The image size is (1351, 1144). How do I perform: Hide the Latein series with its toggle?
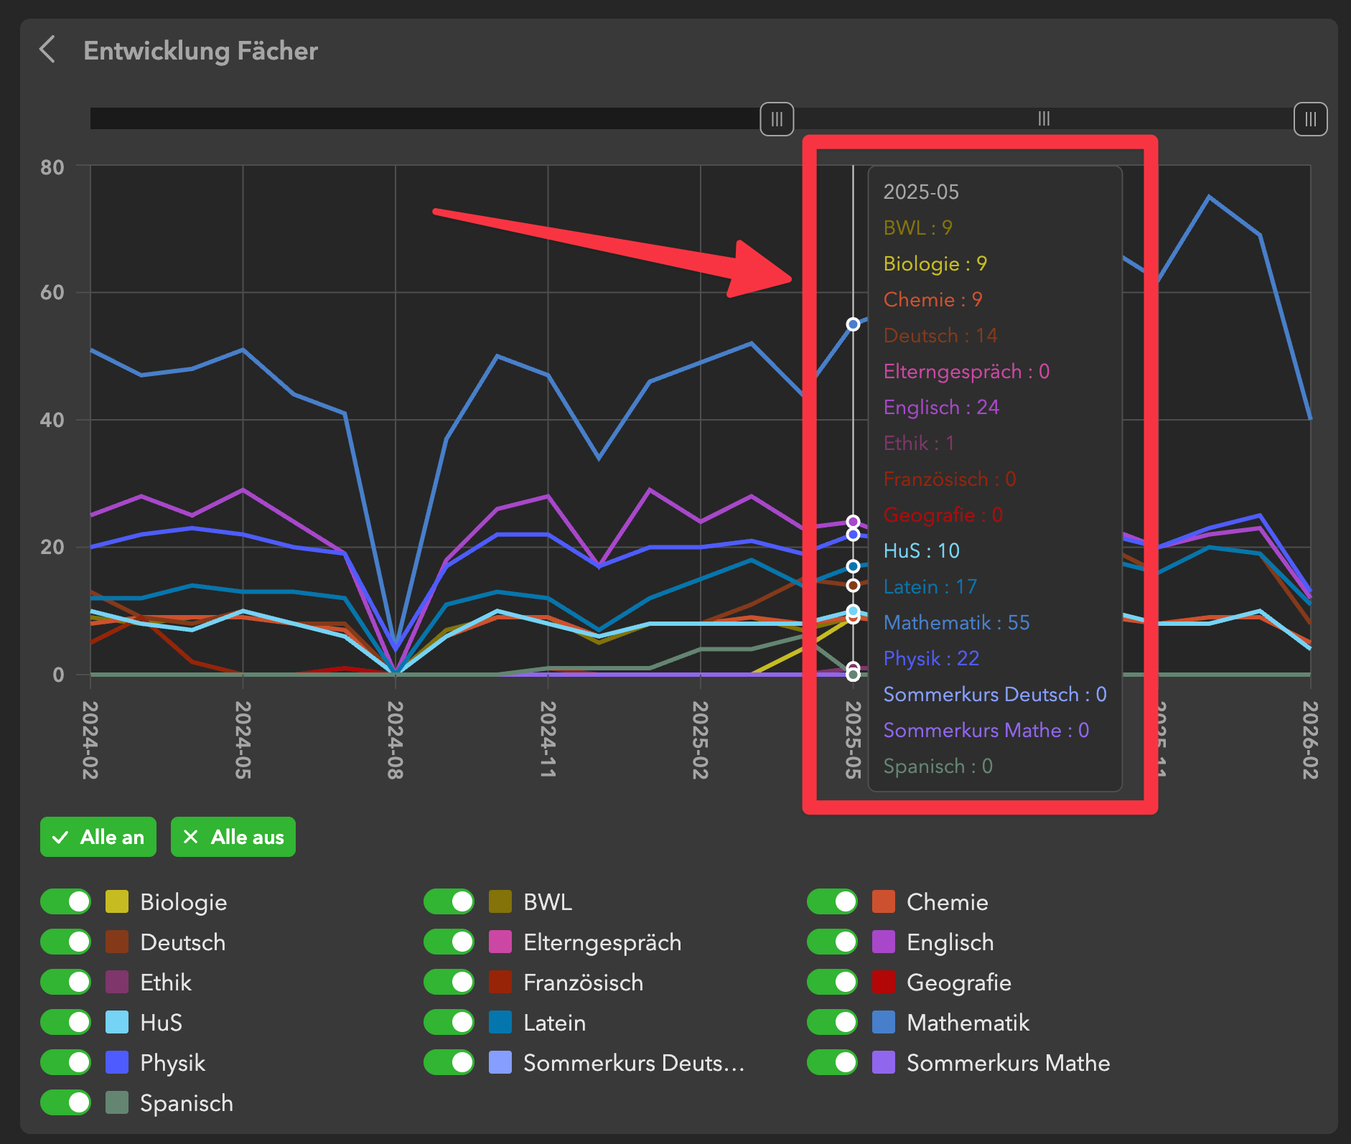tap(449, 1022)
